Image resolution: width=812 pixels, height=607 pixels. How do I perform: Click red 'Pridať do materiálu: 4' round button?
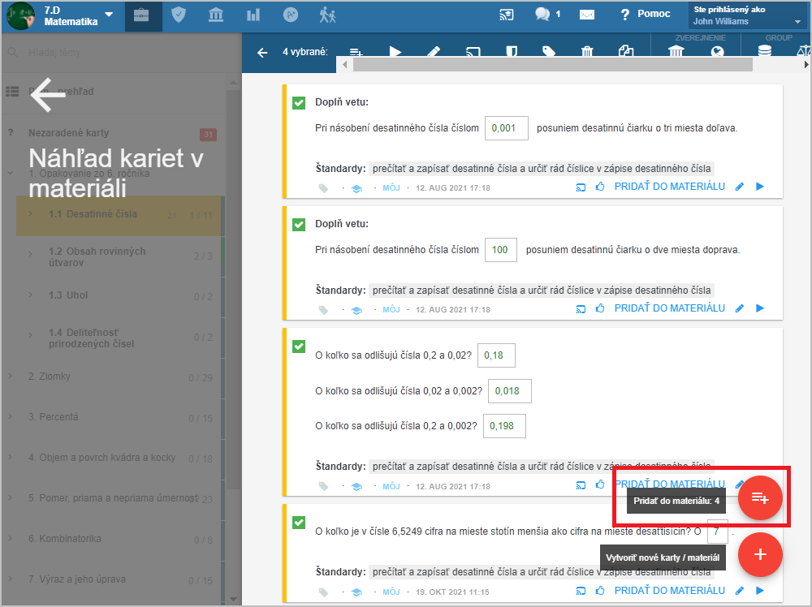tap(760, 497)
